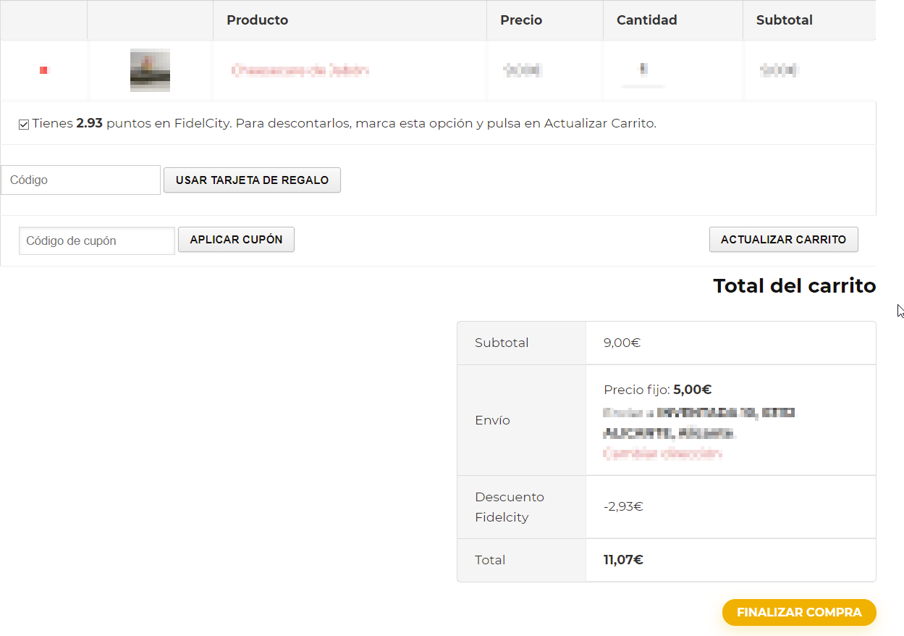Apply coupon with Aplicar Cupón button
Screen dimensions: 904x636
pyautogui.click(x=236, y=240)
